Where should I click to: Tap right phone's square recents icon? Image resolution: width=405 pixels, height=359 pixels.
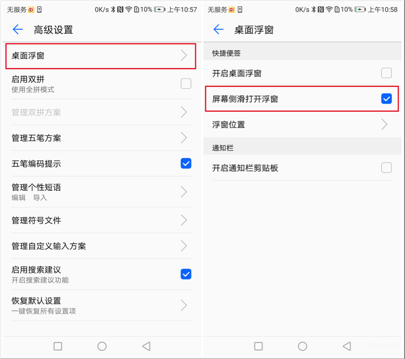[x=258, y=346]
